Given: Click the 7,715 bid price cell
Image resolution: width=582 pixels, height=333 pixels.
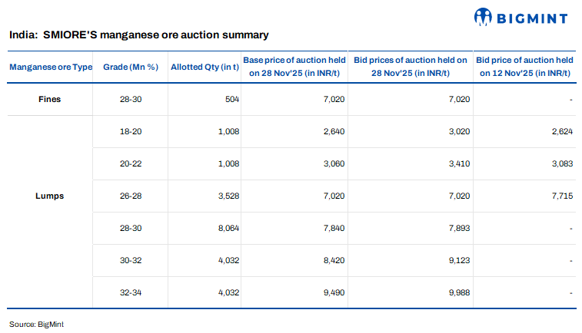Looking at the screenshot, I should [560, 196].
